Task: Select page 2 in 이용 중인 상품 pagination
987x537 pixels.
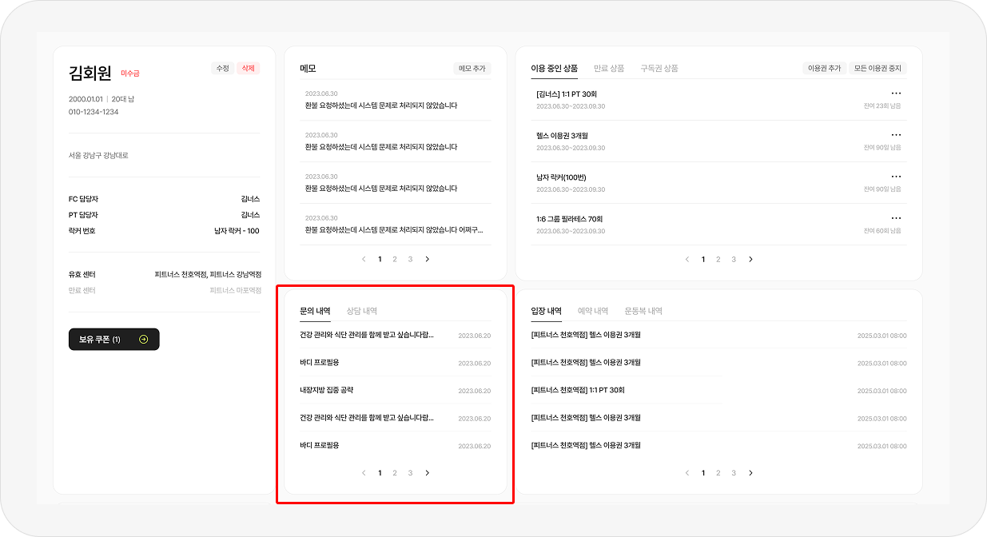Action: click(x=718, y=259)
